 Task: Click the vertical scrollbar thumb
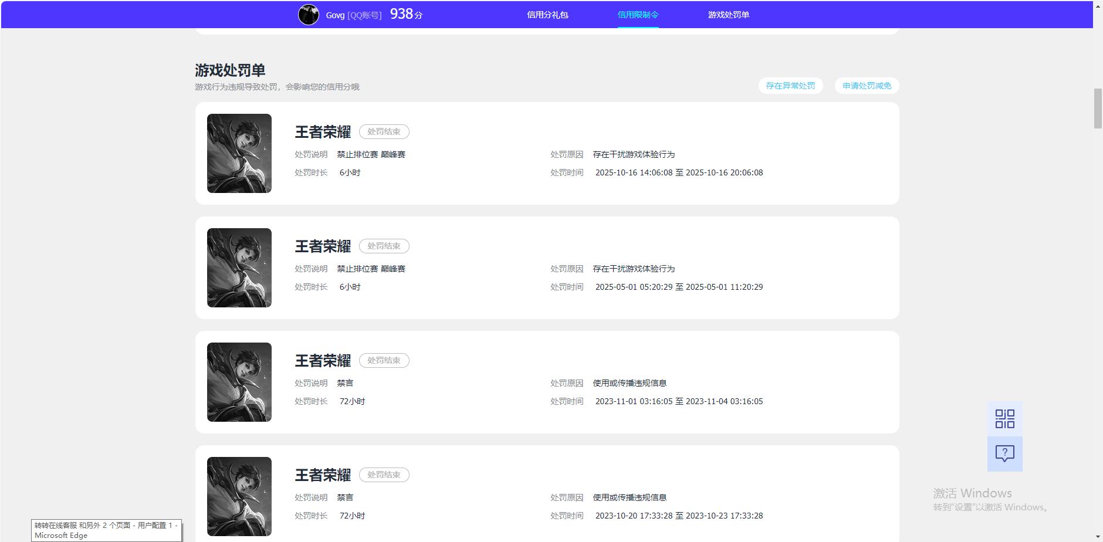[x=1098, y=109]
